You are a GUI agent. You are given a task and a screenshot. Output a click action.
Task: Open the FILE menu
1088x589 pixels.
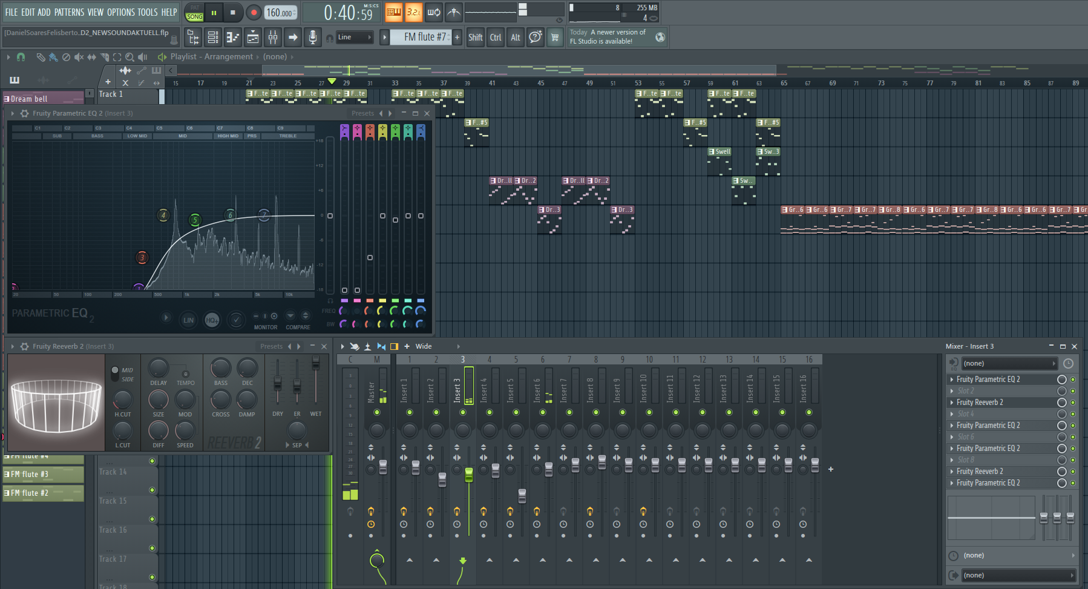11,12
